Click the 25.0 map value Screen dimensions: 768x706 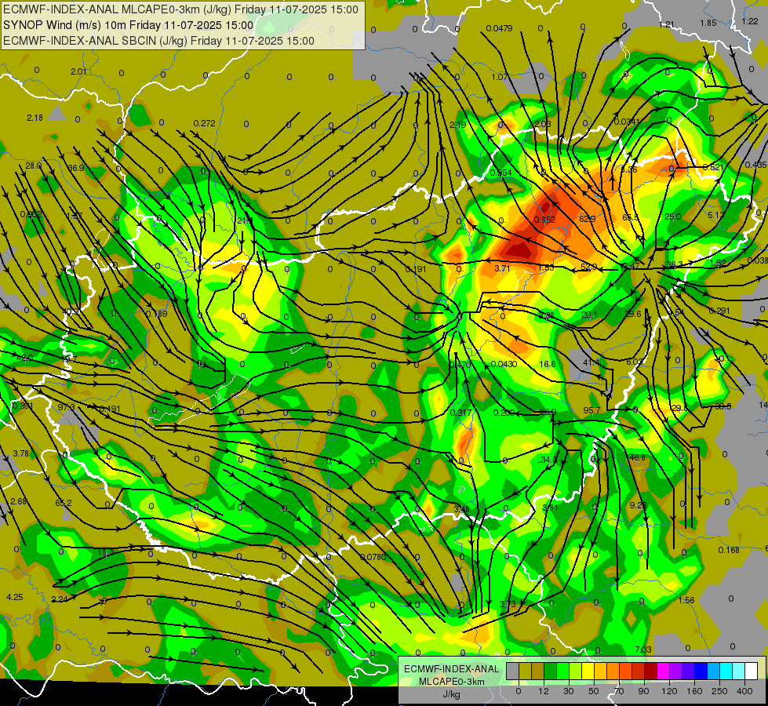(672, 217)
